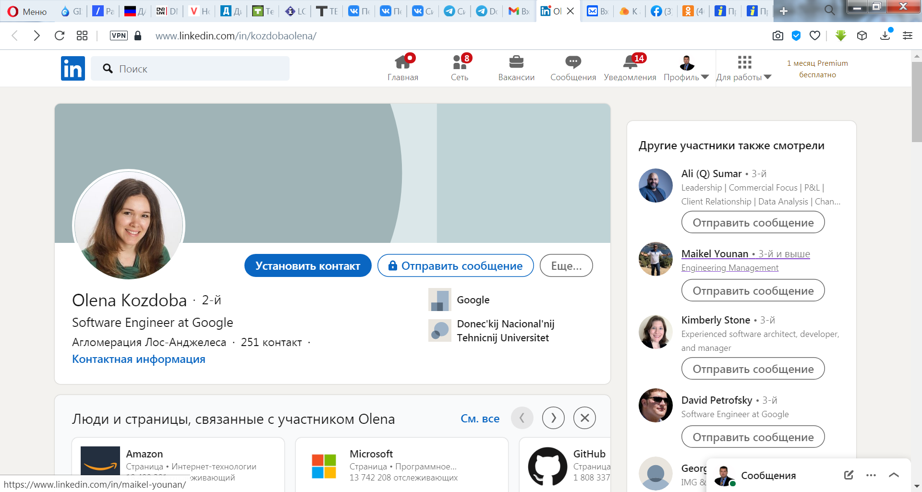This screenshot has width=922, height=492.
Task: Close the active LinkedIn tab
Action: (x=570, y=11)
